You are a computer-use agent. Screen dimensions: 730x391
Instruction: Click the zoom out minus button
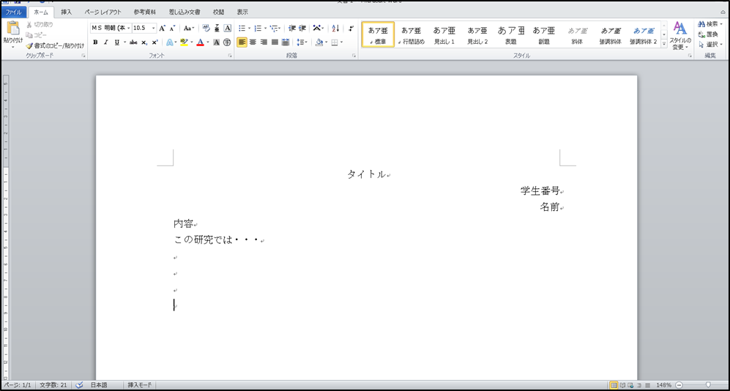678,385
